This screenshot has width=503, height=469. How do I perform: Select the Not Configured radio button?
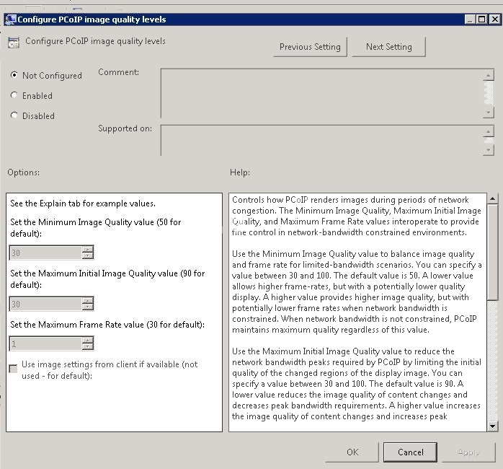click(14, 75)
